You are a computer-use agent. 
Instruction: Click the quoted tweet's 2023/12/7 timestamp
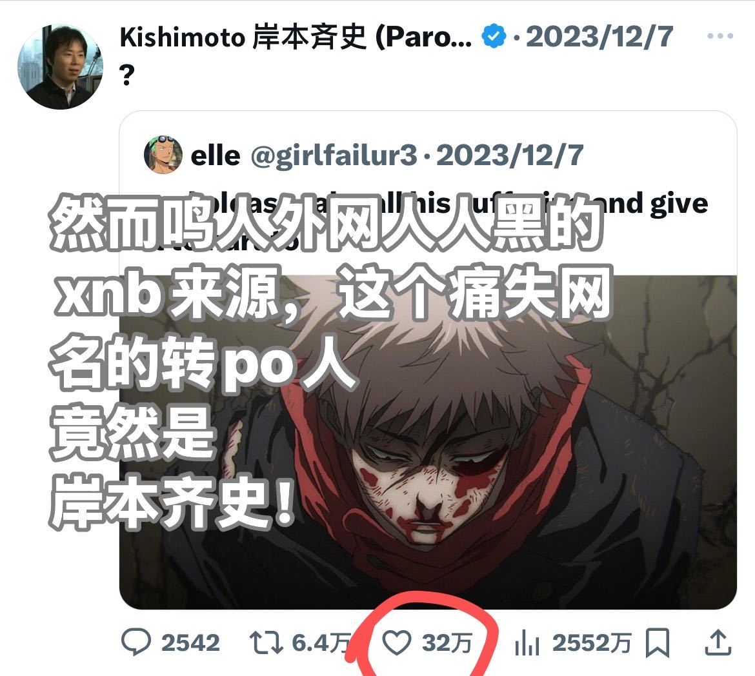(x=510, y=155)
